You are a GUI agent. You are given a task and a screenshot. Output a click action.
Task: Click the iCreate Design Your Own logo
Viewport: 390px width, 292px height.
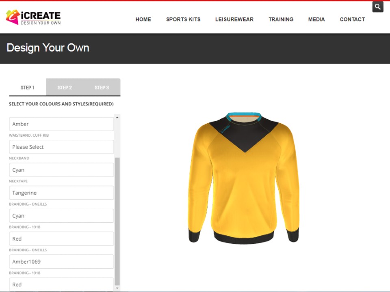coord(33,17)
